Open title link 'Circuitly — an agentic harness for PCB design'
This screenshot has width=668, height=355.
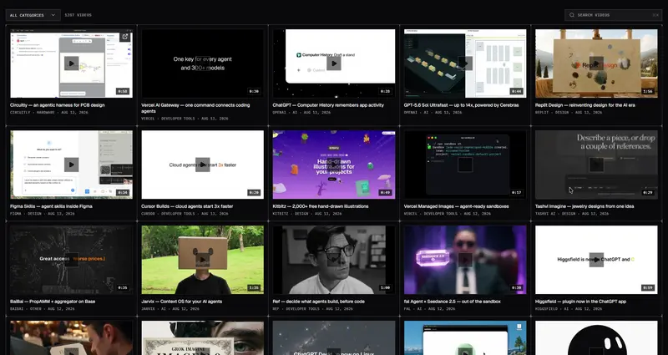[58, 105]
